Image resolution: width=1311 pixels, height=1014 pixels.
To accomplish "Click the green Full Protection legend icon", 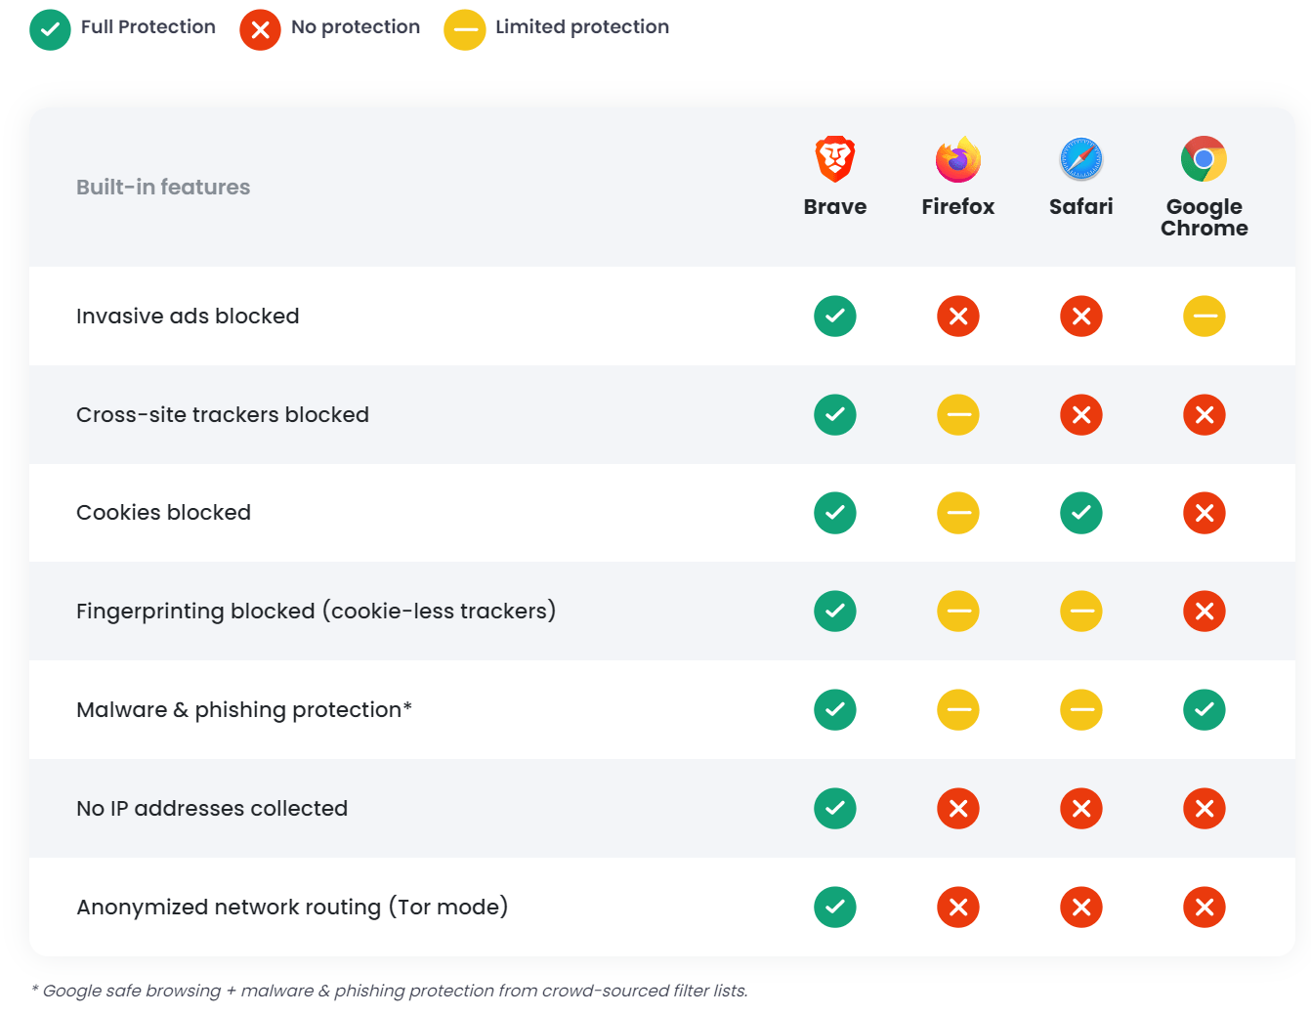I will [x=50, y=29].
